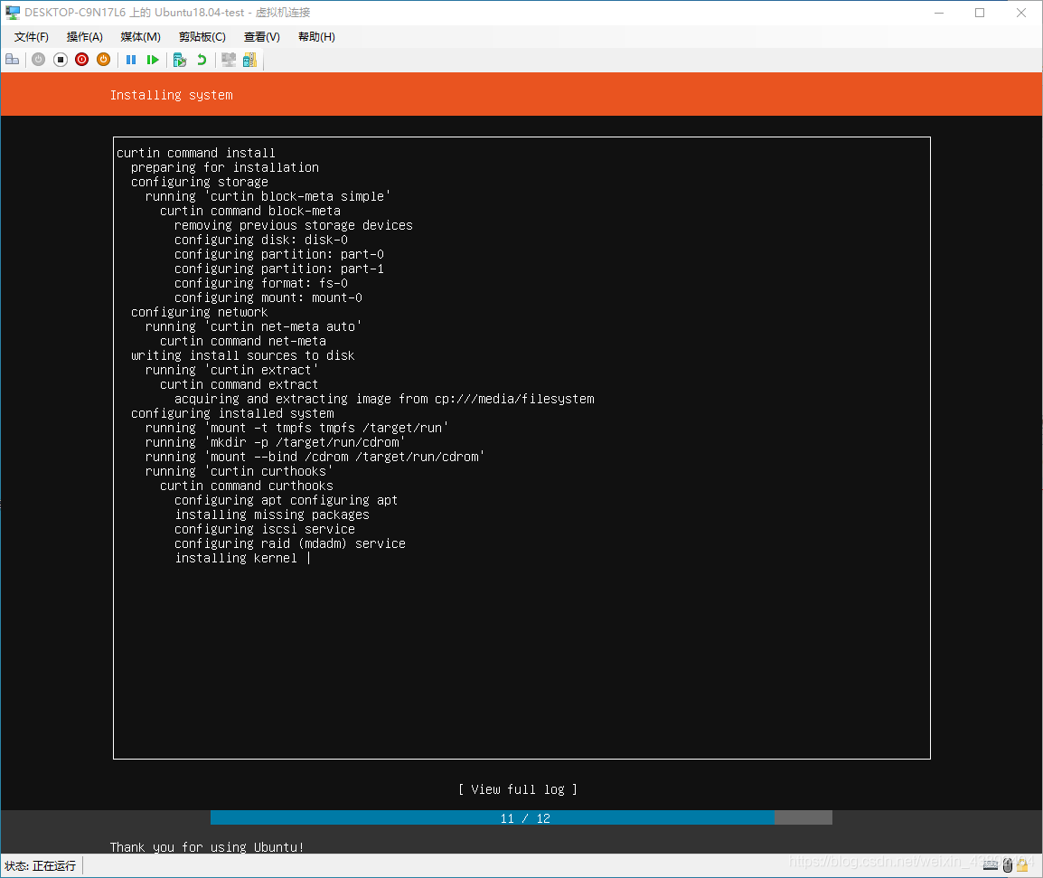Click the 'configuring iscsi service' log line
Screen dimensions: 1043x878
click(265, 529)
